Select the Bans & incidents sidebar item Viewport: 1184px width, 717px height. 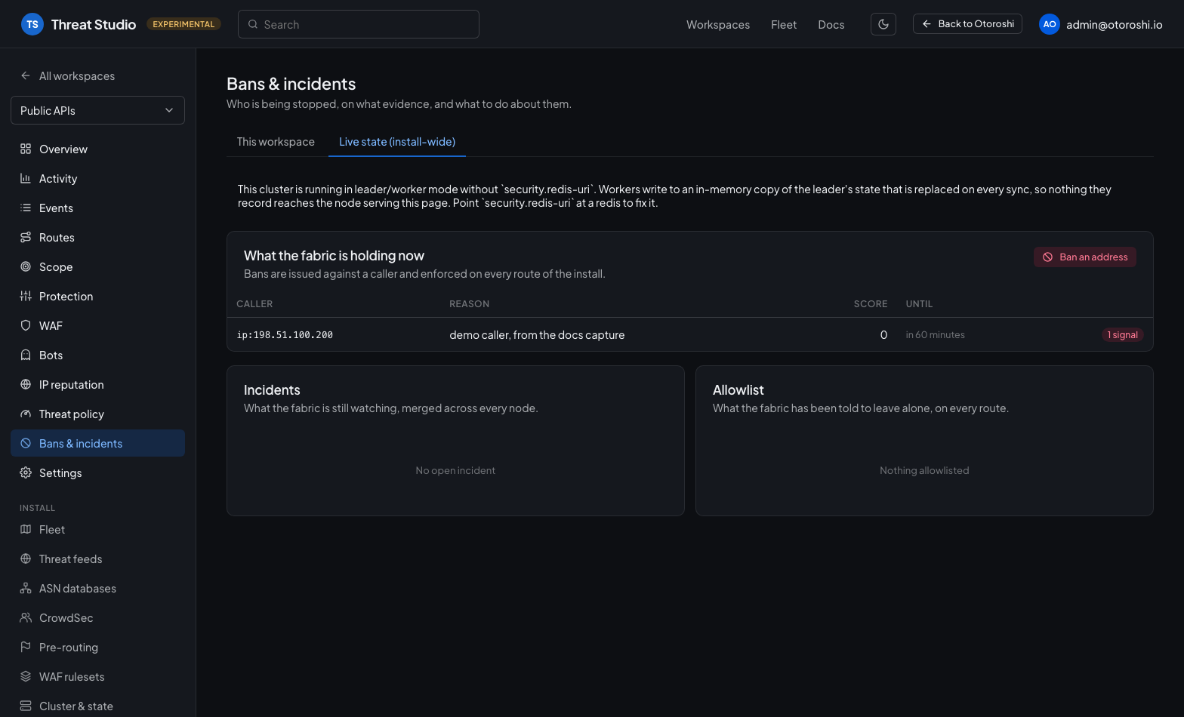97,443
